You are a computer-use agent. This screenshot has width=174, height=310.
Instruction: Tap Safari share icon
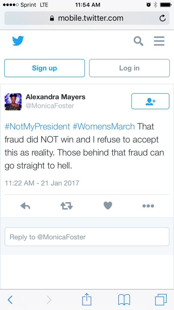(x=87, y=300)
